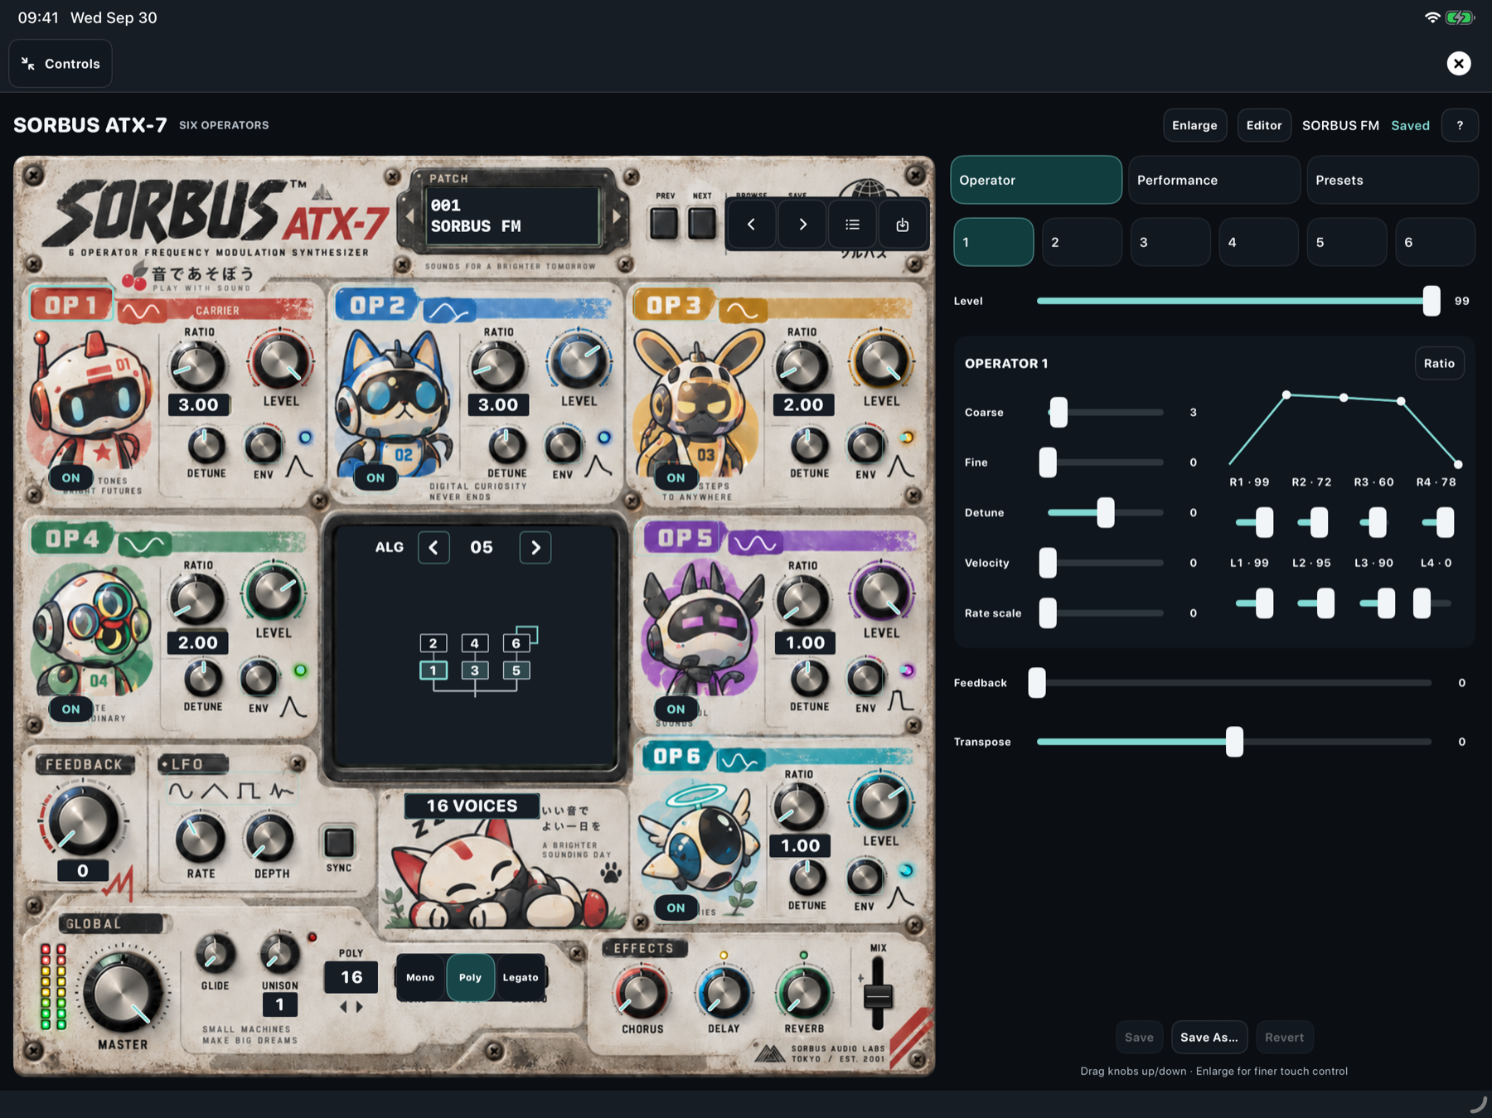Select operator tab 6
The image size is (1492, 1118).
1435,242
